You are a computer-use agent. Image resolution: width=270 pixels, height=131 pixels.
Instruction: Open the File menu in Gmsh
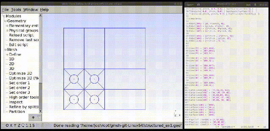(x=5, y=10)
